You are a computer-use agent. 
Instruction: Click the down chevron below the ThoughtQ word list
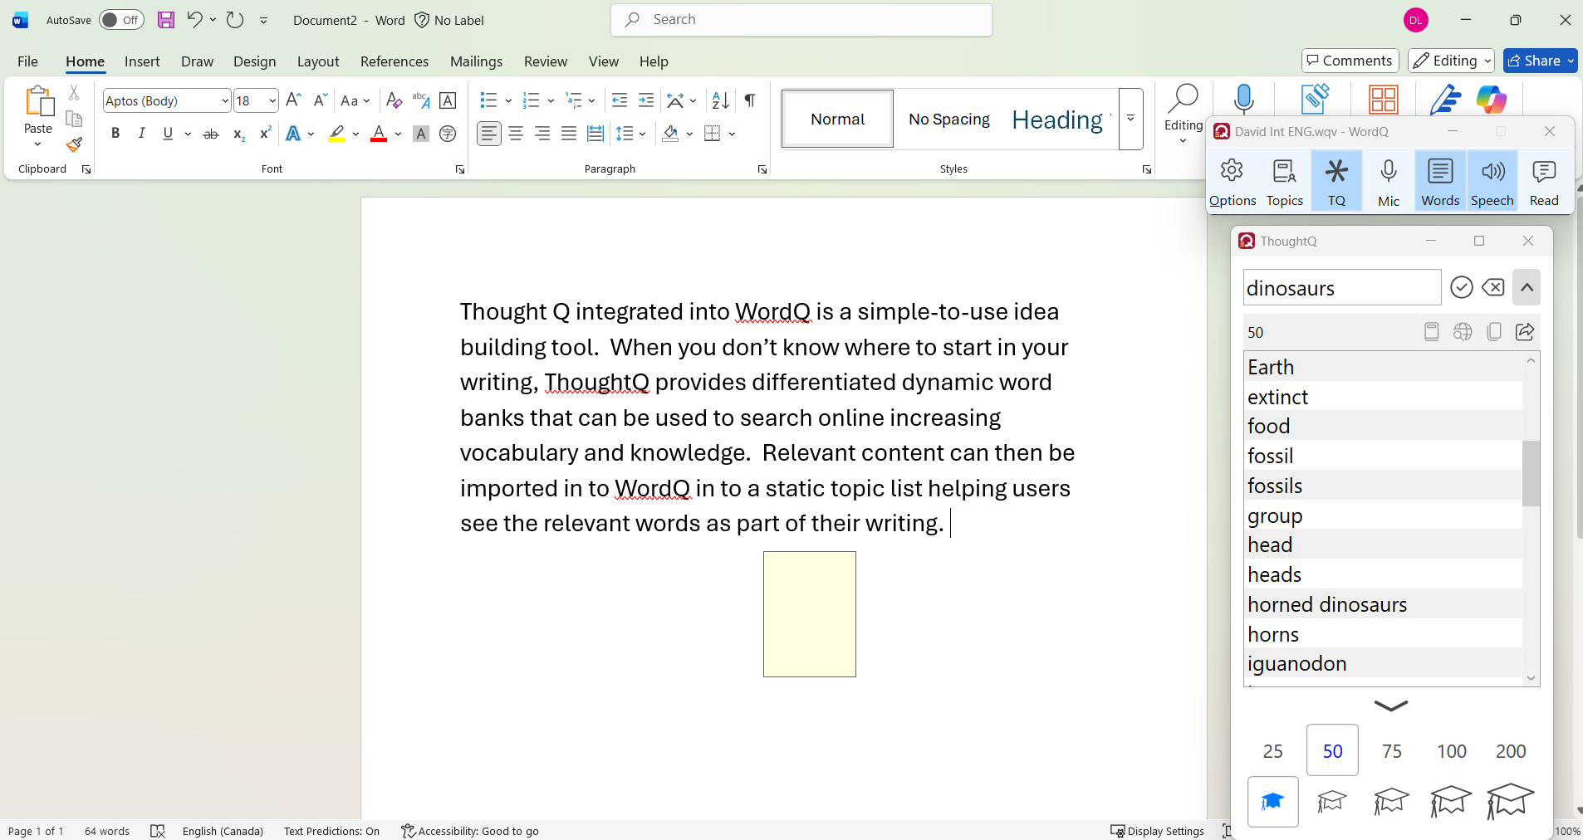click(1391, 706)
